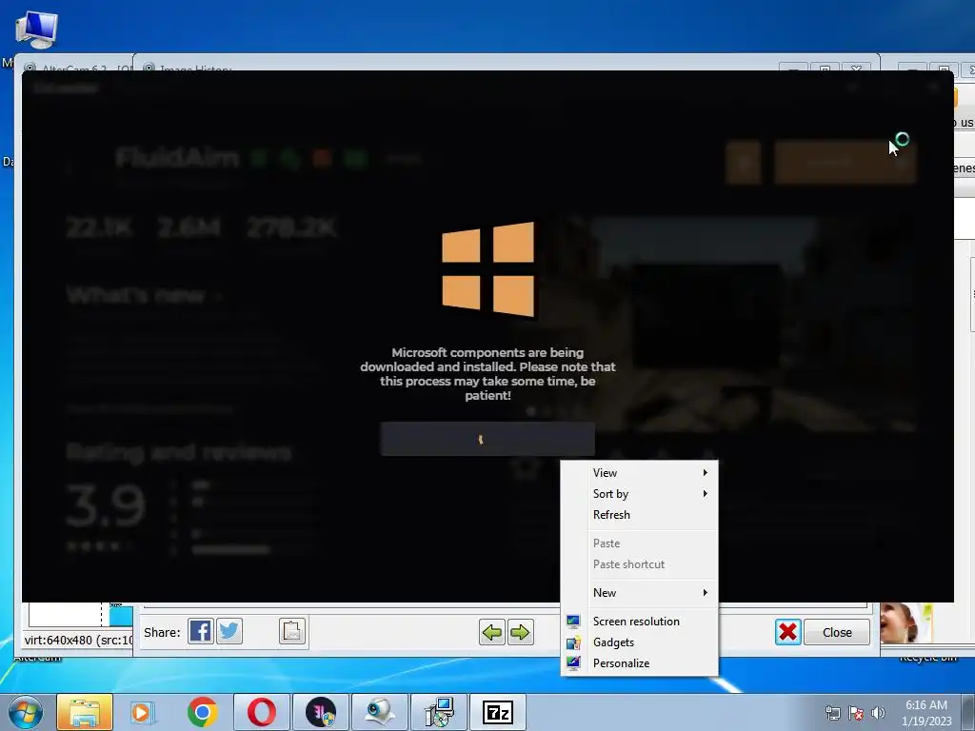Viewport: 975px width, 731px height.
Task: Open Action Center flag tray icon
Action: [x=856, y=714]
